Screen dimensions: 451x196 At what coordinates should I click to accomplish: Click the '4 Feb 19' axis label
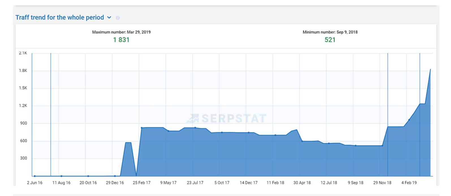point(409,183)
